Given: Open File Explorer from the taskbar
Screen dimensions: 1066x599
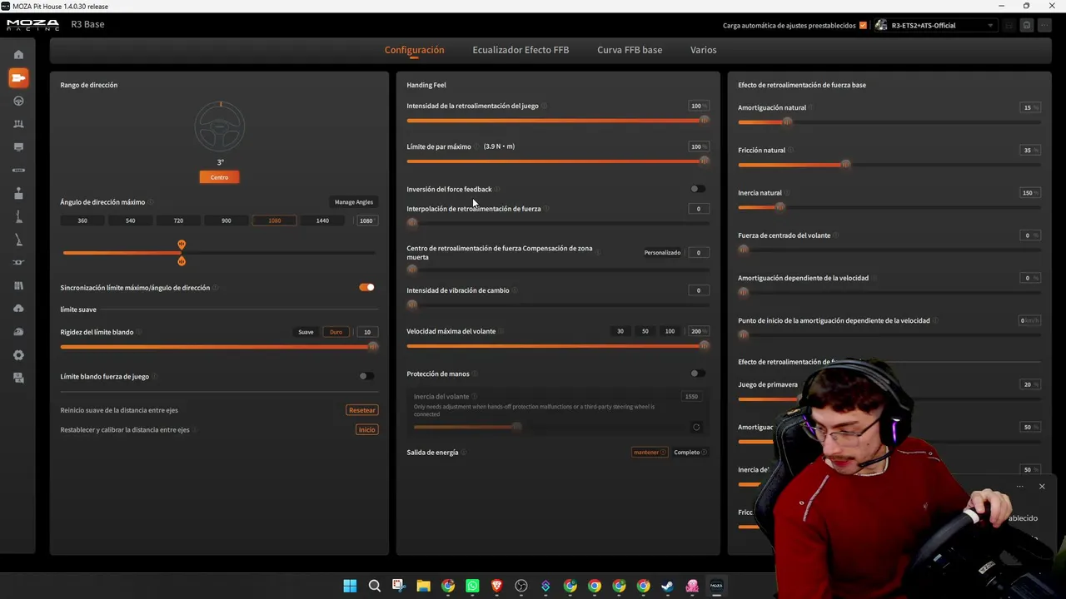Looking at the screenshot, I should pyautogui.click(x=423, y=586).
